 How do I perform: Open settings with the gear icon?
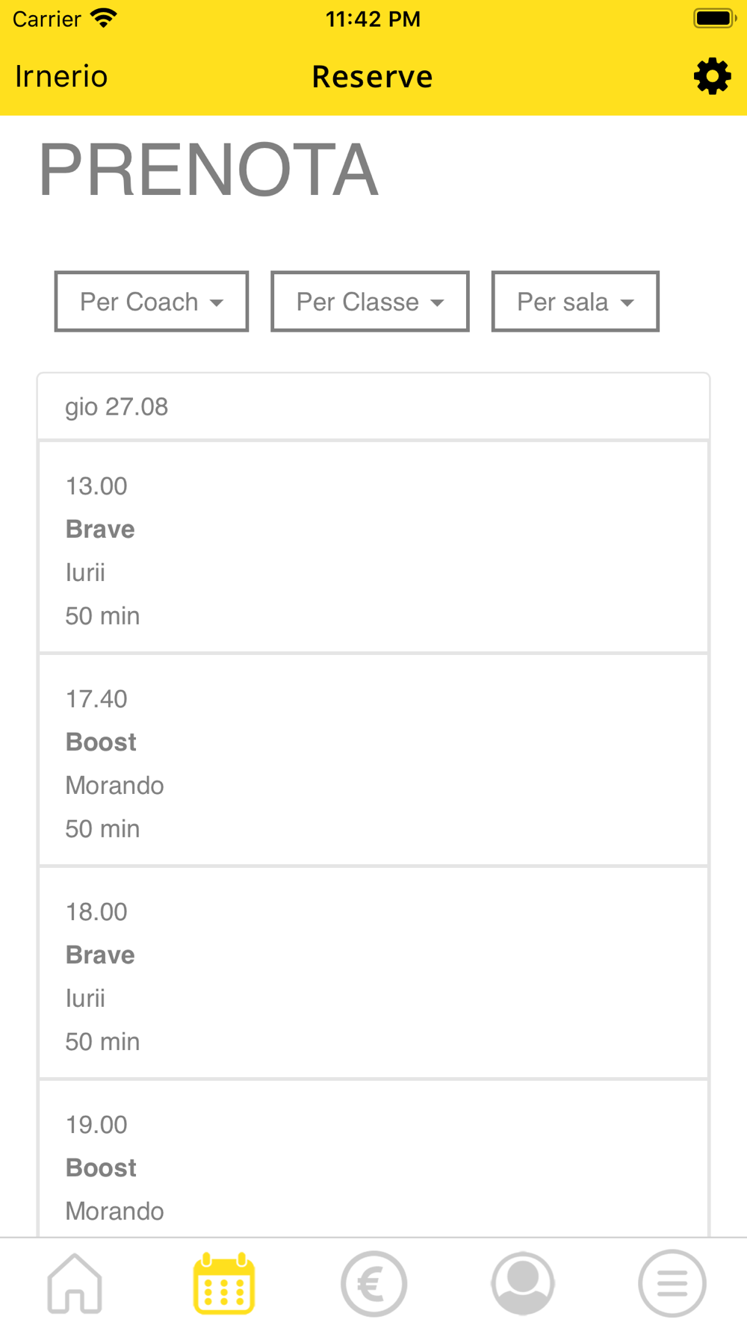[712, 76]
